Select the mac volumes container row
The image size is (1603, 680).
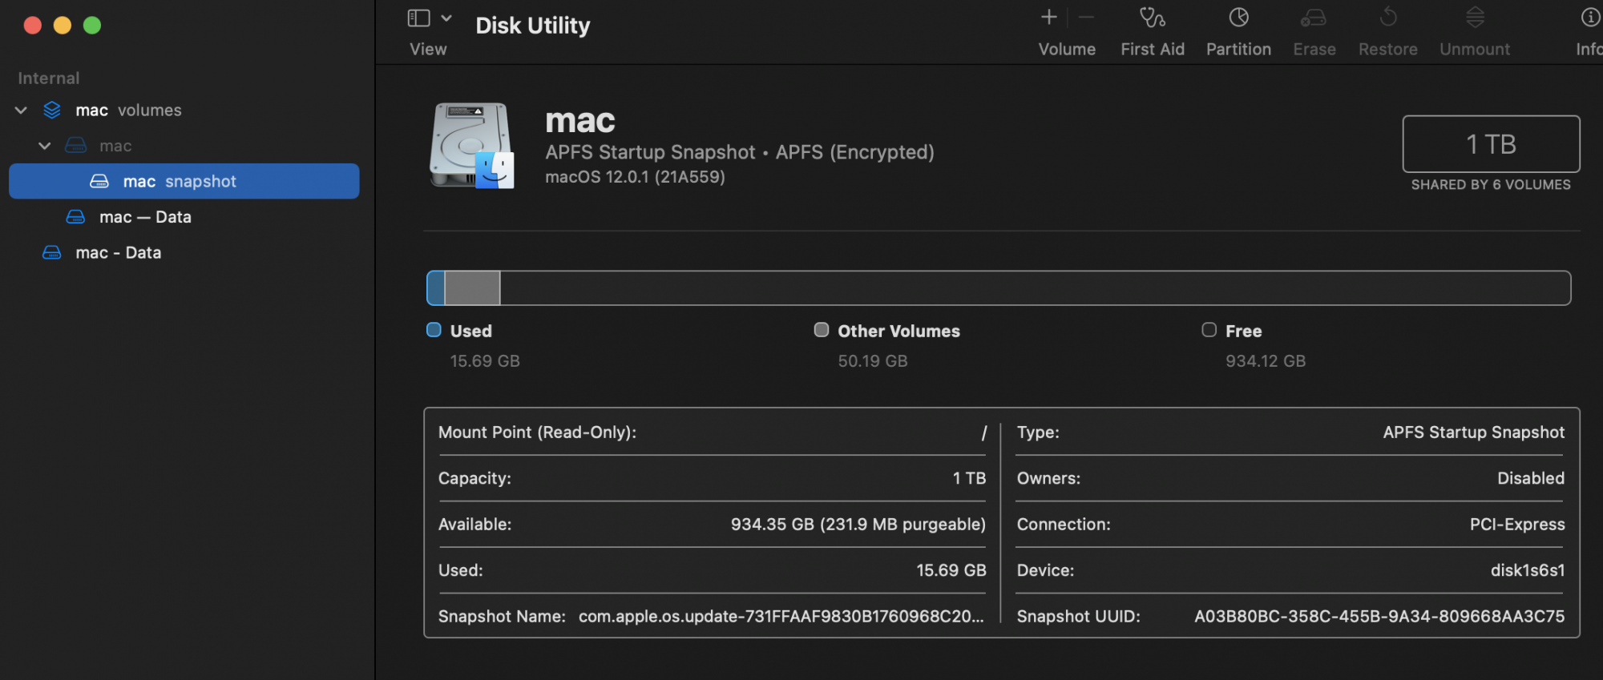click(x=184, y=111)
